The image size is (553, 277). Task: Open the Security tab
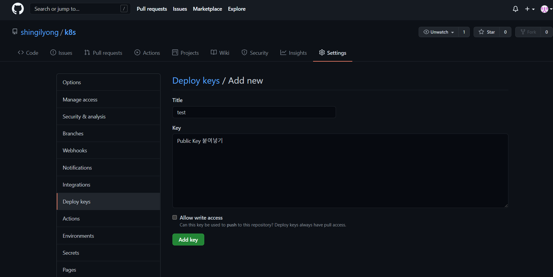click(x=255, y=53)
